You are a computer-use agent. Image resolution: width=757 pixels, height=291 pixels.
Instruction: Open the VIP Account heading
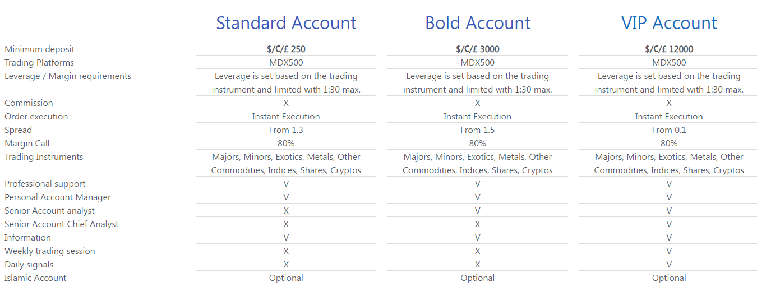point(669,23)
